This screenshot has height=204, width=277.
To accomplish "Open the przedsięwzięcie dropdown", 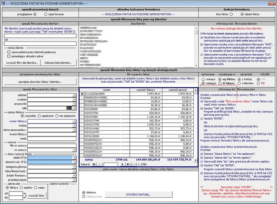I will (74, 180).
